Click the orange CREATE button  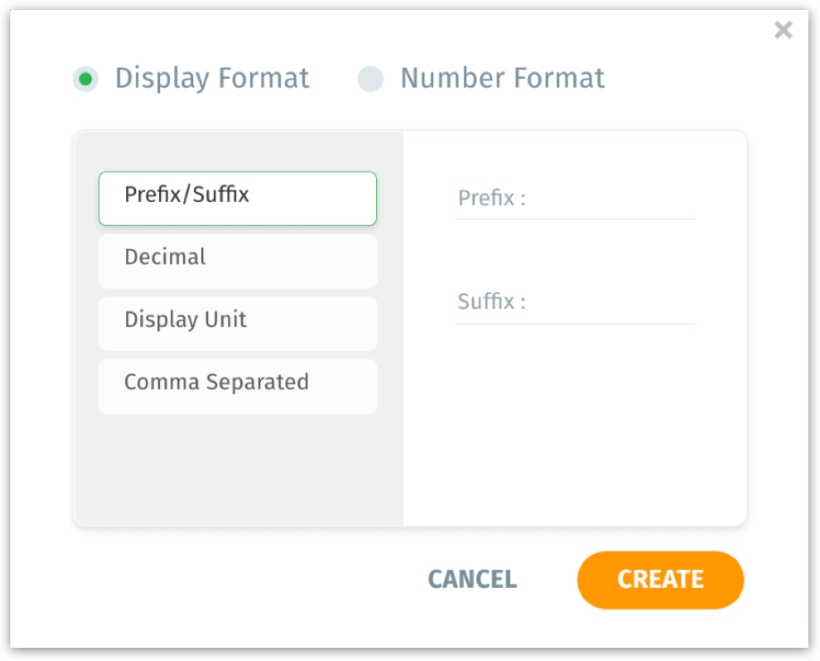pos(660,580)
